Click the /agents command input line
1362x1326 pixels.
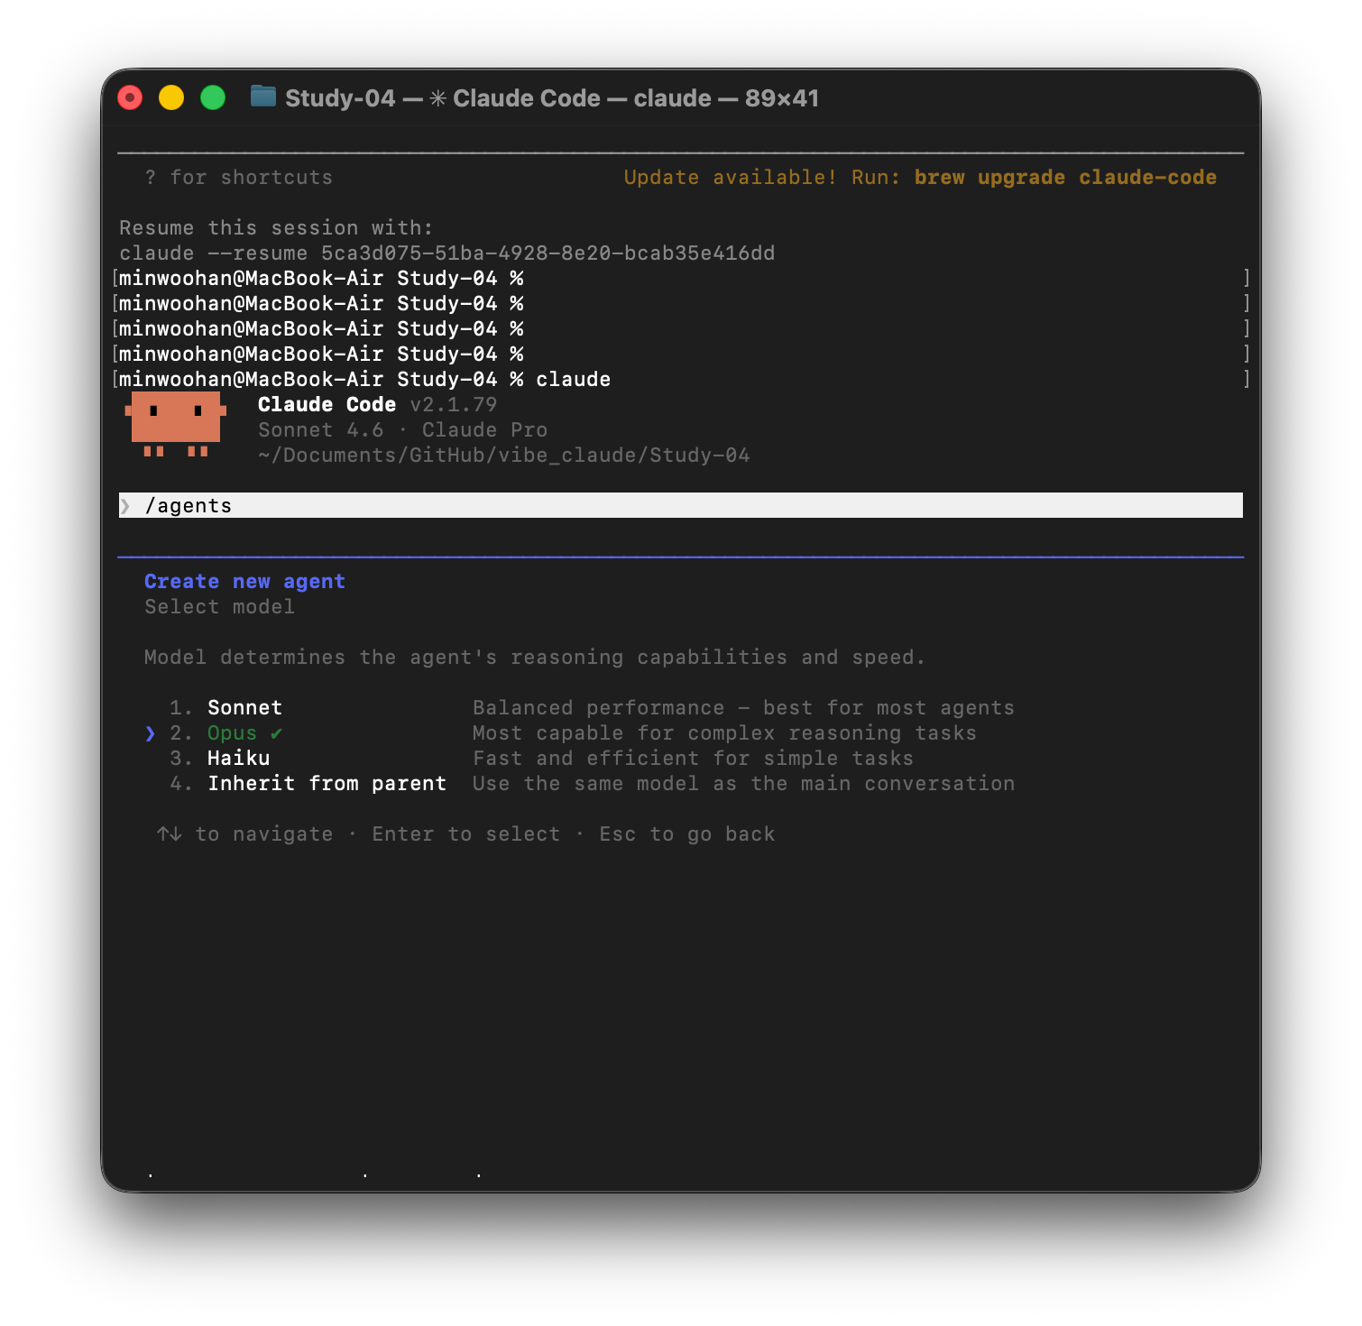(681, 506)
